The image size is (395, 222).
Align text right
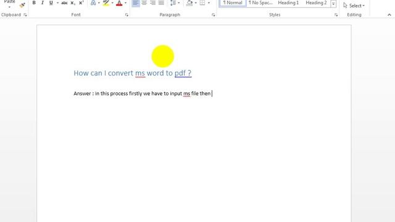point(153,2)
